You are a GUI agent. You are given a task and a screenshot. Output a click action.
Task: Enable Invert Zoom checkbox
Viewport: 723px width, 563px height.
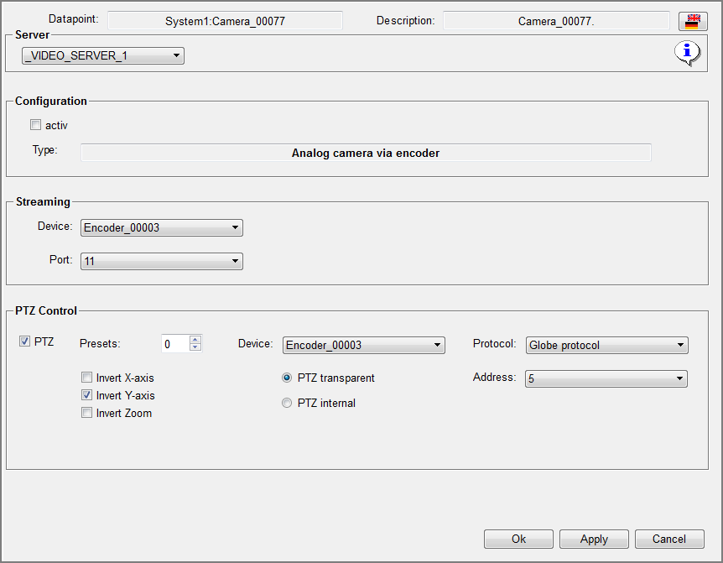pyautogui.click(x=87, y=413)
